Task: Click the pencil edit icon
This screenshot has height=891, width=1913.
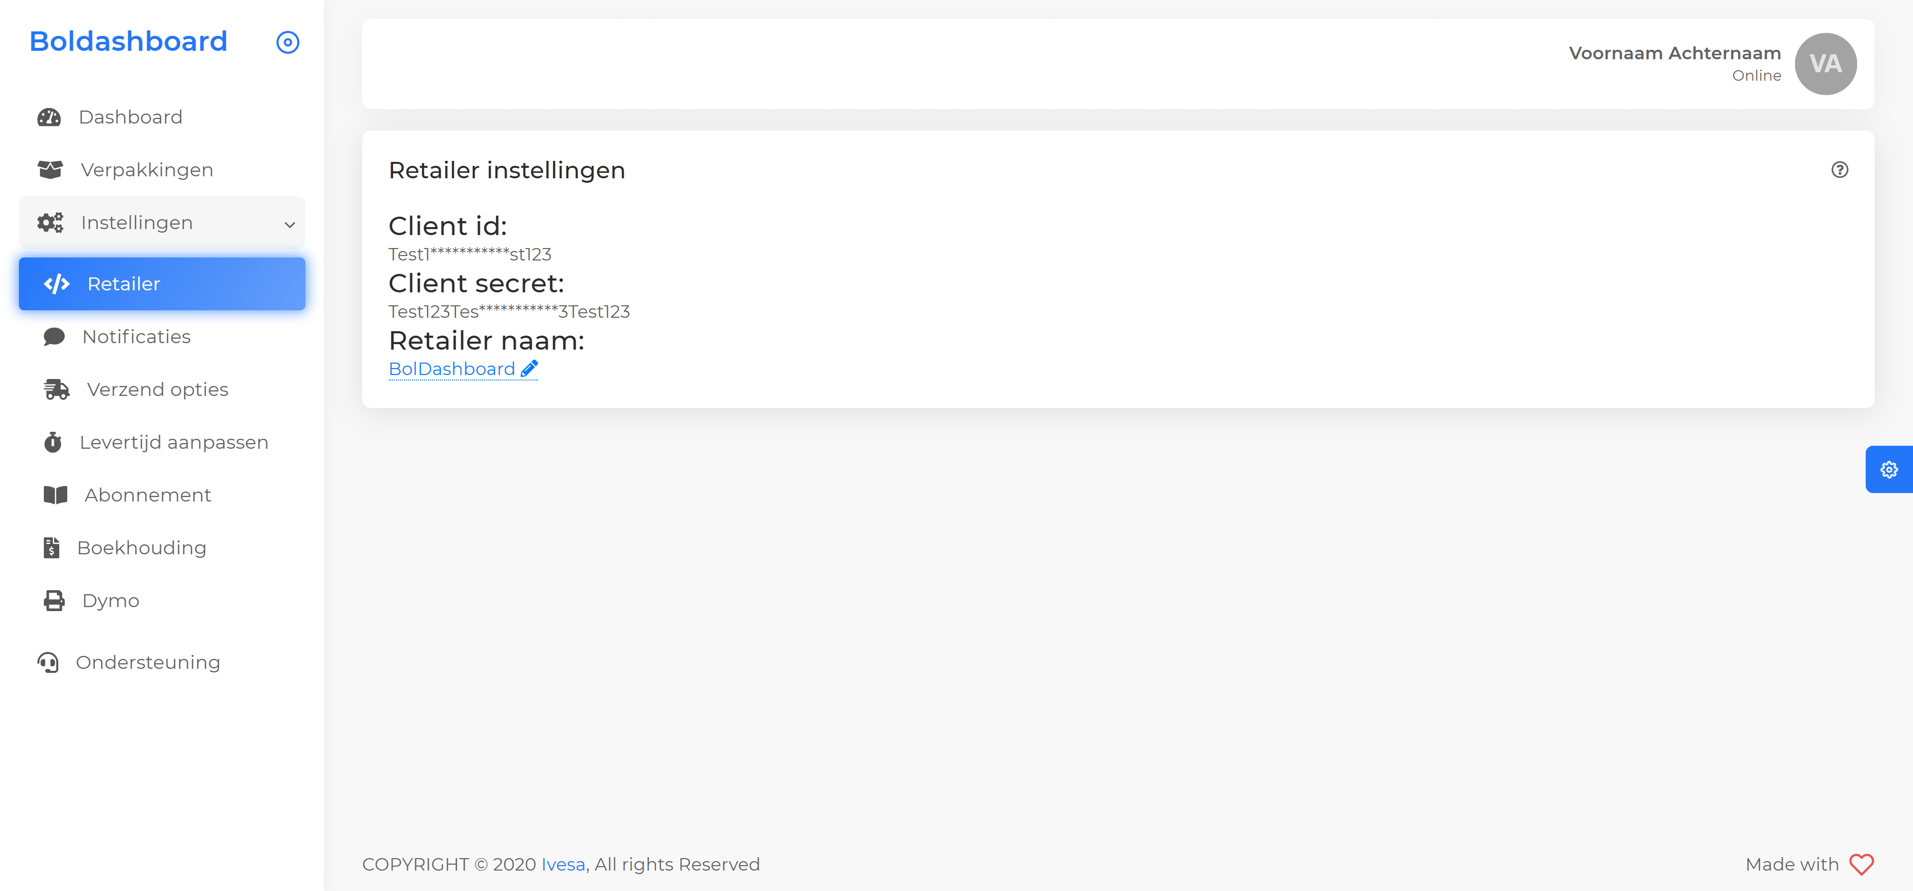Action: coord(530,368)
